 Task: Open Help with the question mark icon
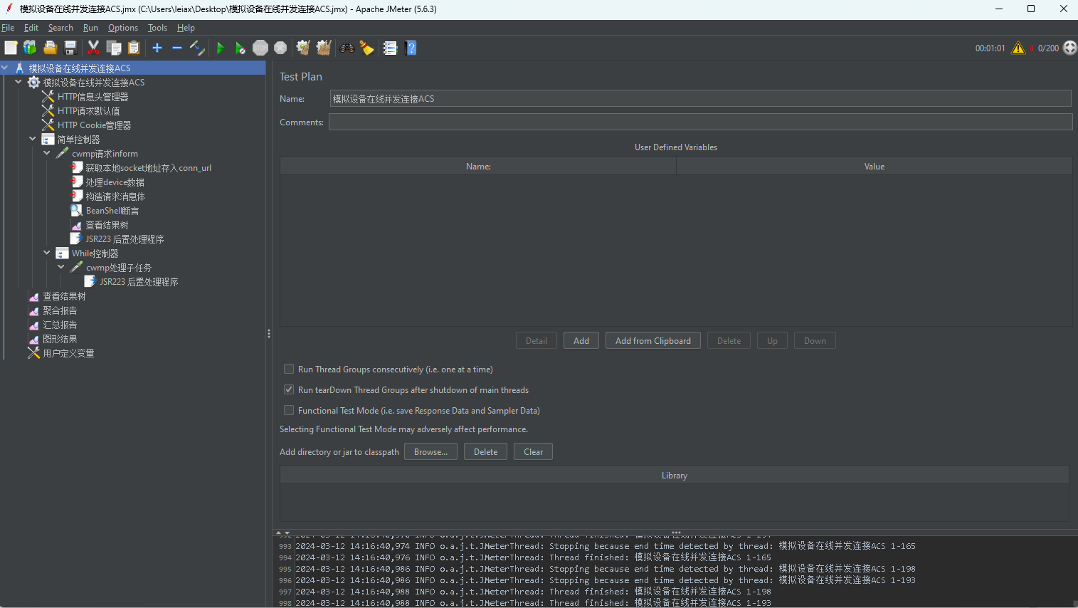pyautogui.click(x=411, y=48)
